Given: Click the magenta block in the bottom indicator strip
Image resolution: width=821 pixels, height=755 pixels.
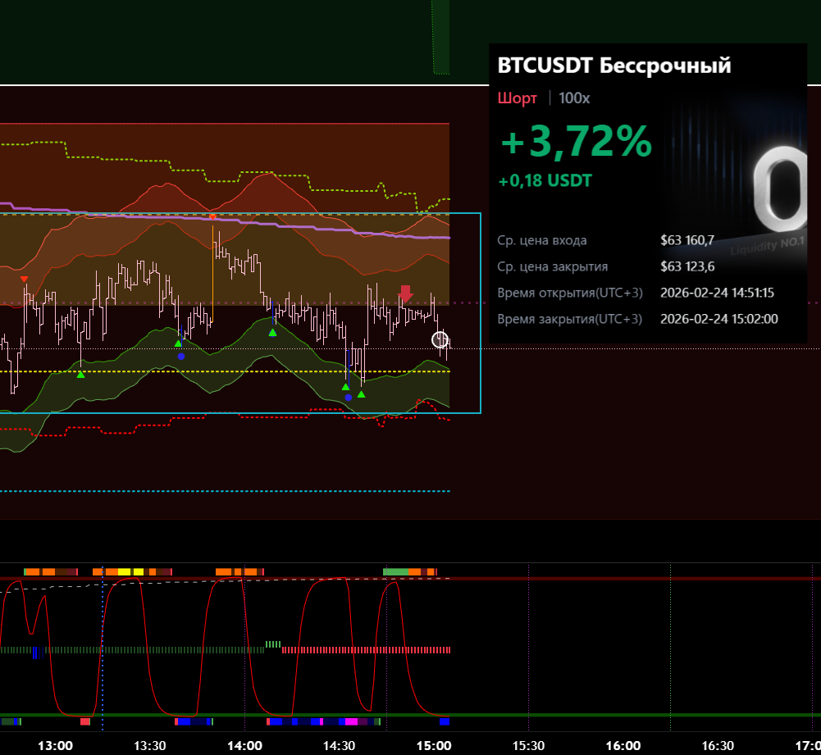Looking at the screenshot, I should (x=351, y=722).
